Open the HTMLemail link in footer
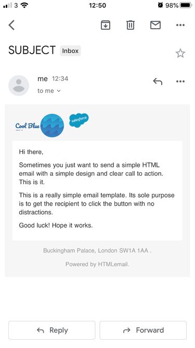The image size is (195, 348). (113, 265)
